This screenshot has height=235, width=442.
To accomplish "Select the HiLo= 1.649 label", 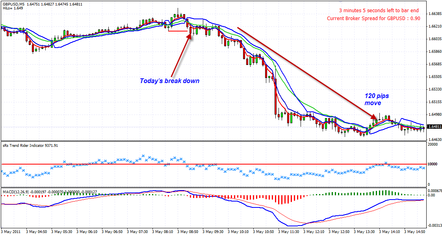I will [x=11, y=8].
